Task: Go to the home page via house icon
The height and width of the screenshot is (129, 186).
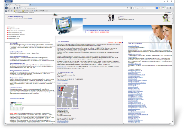Action: point(17,8)
